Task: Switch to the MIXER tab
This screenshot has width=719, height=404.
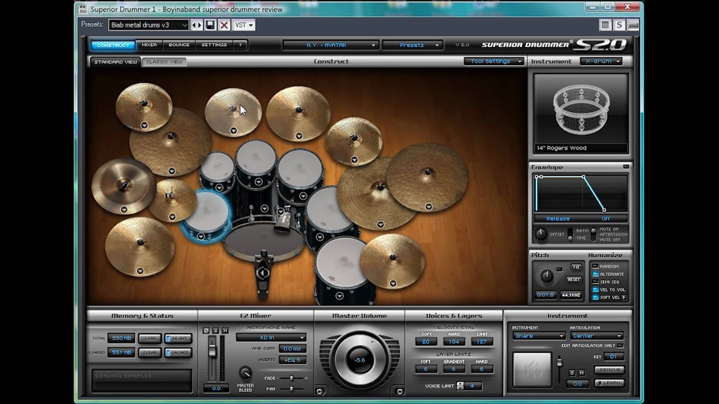Action: pos(149,45)
